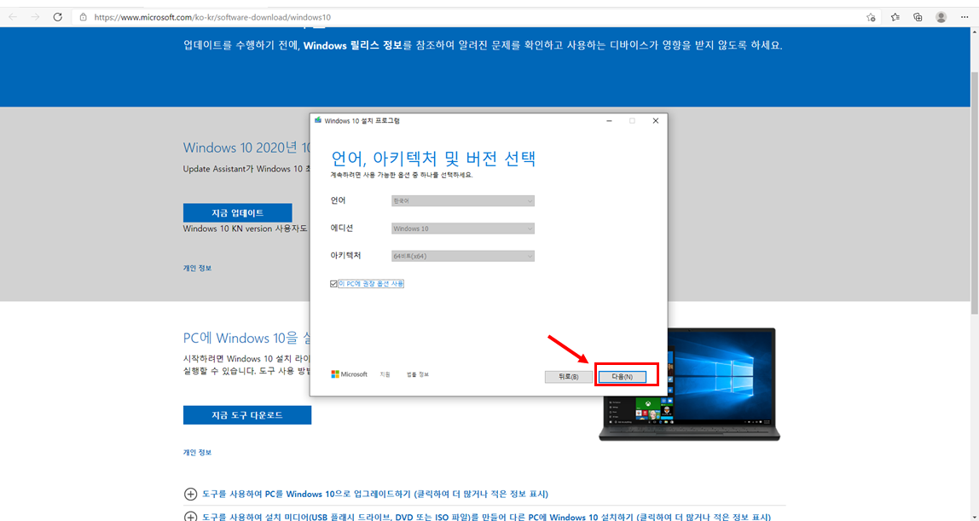Click the 지금 업데이트 button

237,213
